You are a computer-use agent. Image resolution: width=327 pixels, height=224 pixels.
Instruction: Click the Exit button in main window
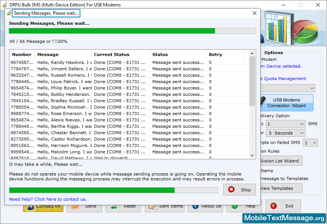283,206
